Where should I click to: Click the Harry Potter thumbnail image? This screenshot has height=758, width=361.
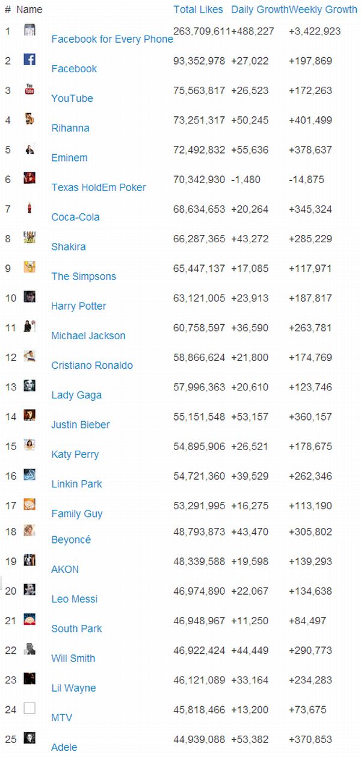coord(29,296)
